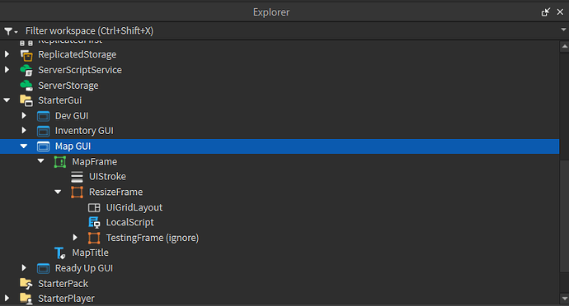Undock the Explorer panel
Viewport: 569px width, 306px height.
(545, 12)
